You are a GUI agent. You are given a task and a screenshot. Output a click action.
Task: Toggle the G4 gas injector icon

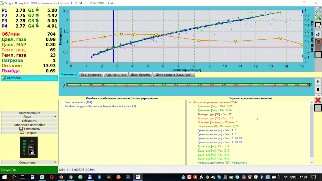click(x=37, y=26)
